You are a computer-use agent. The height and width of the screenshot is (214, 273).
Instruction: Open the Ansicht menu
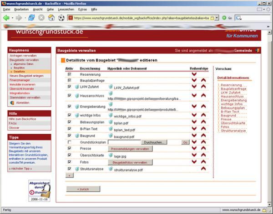(x=38, y=10)
